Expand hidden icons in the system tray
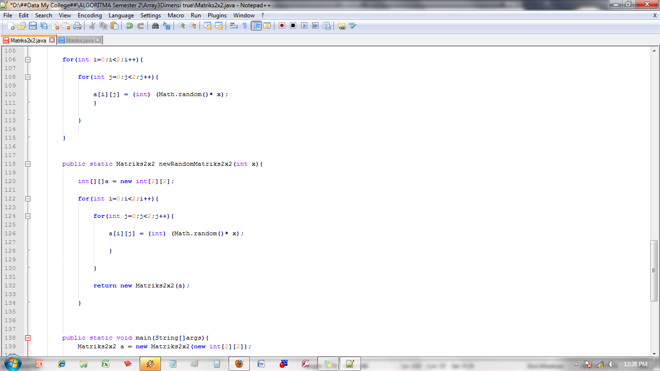 tap(576, 365)
